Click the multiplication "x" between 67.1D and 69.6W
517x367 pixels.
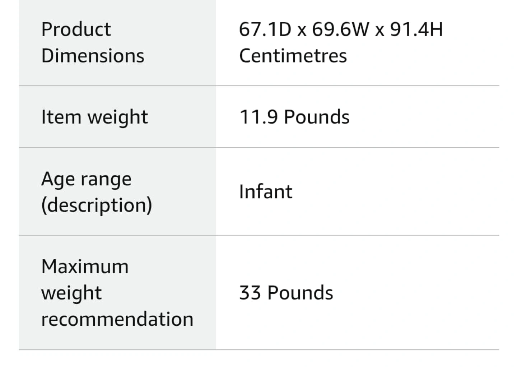pos(302,30)
